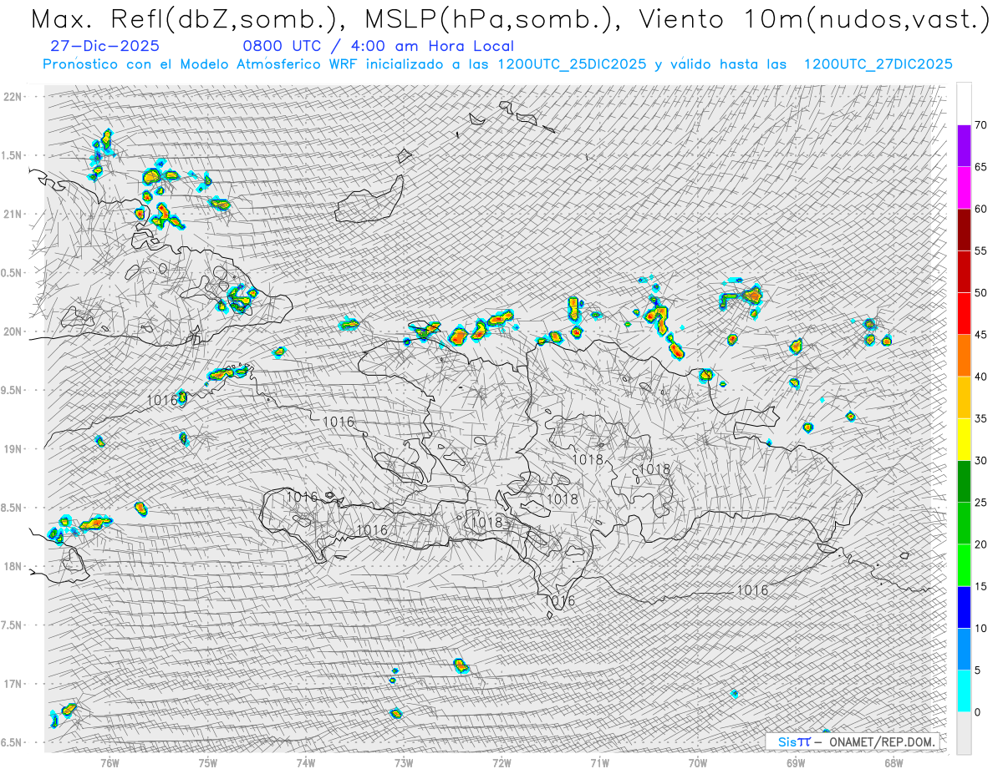Click the '1016' label south of Hispaniola near 71.5W
The width and height of the screenshot is (1003, 774).
[559, 601]
